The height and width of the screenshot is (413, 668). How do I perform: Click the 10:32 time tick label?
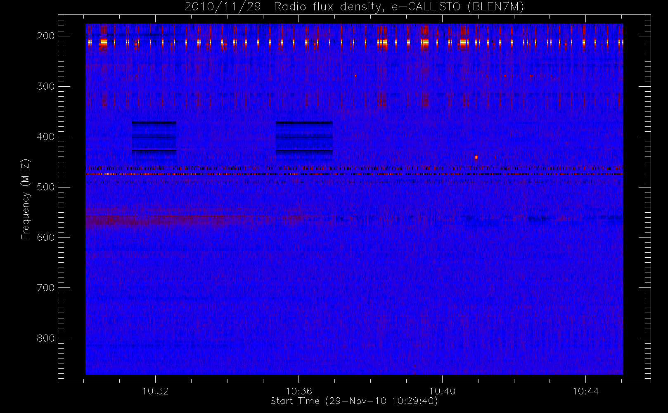point(156,391)
